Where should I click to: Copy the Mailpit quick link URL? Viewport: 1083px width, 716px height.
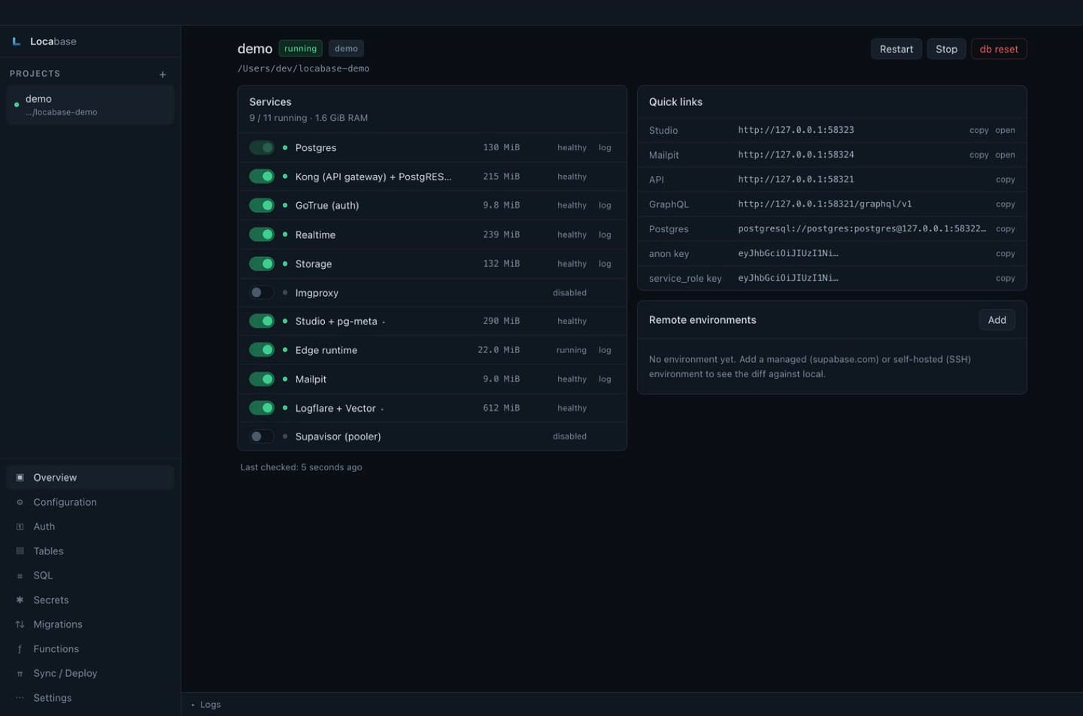point(979,155)
